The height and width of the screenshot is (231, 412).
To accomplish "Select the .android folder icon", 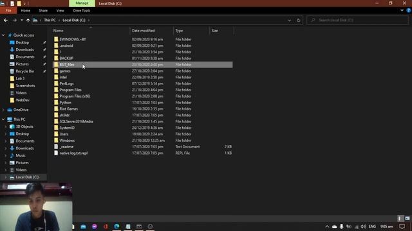I will pos(56,46).
